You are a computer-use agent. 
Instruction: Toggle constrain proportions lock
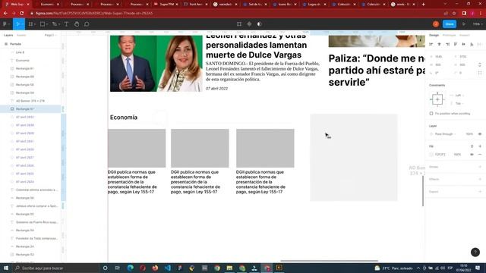click(480, 64)
